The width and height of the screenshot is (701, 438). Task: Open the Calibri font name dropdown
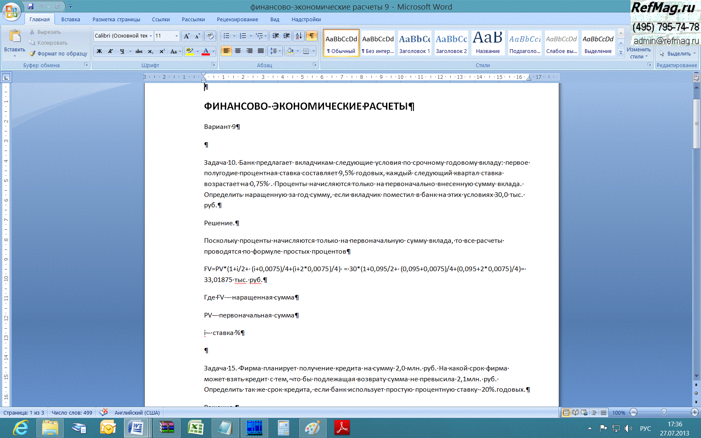point(151,36)
